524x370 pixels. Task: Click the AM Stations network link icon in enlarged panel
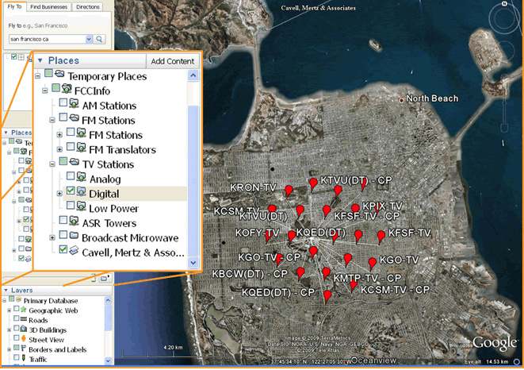click(74, 103)
